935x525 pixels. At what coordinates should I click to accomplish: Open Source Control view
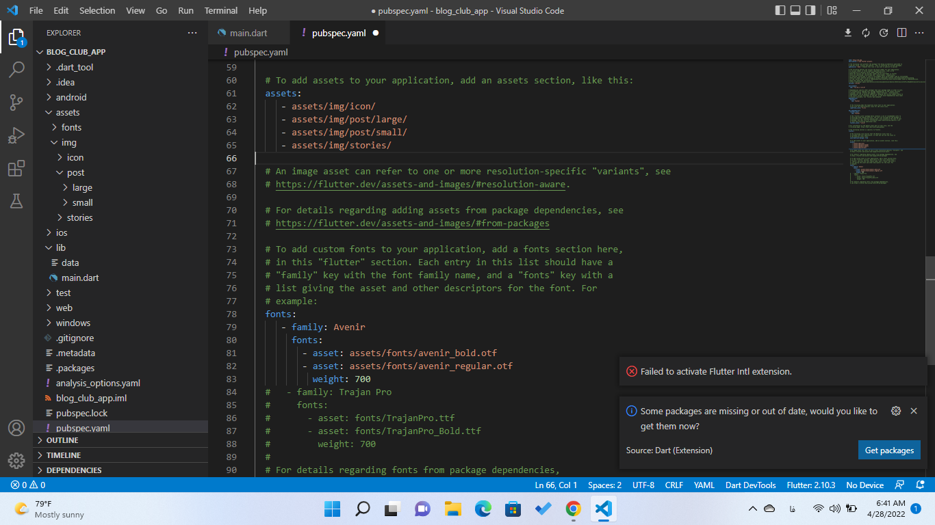16,103
